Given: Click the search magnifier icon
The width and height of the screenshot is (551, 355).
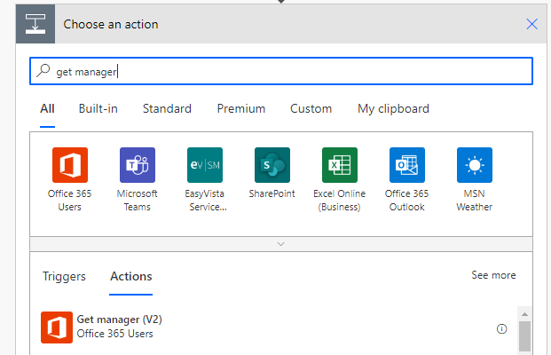Looking at the screenshot, I should [x=43, y=71].
